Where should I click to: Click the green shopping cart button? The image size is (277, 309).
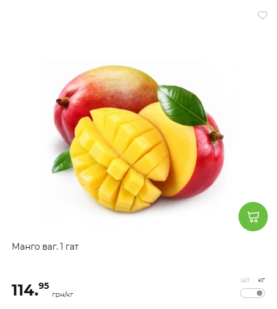[x=253, y=217]
